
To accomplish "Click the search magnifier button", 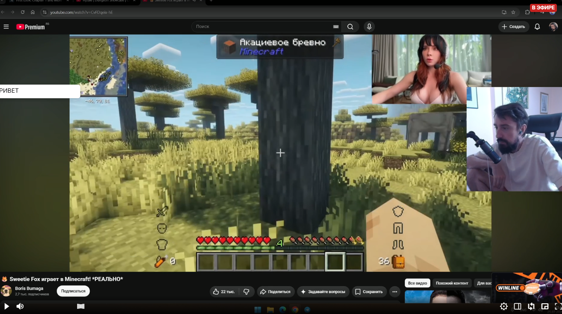I will (350, 26).
